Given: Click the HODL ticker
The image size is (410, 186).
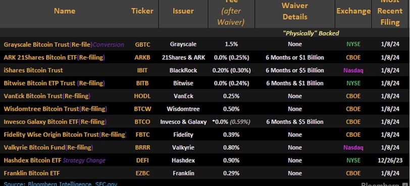Looking at the screenshot, I should [142, 96].
